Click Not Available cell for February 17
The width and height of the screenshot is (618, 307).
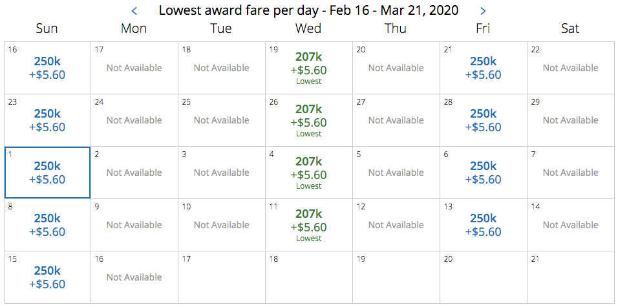pyautogui.click(x=134, y=68)
